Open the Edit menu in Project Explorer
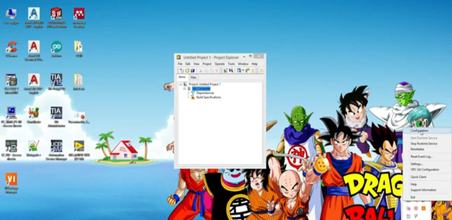Viewport: 452px width, 220px height. [188, 64]
